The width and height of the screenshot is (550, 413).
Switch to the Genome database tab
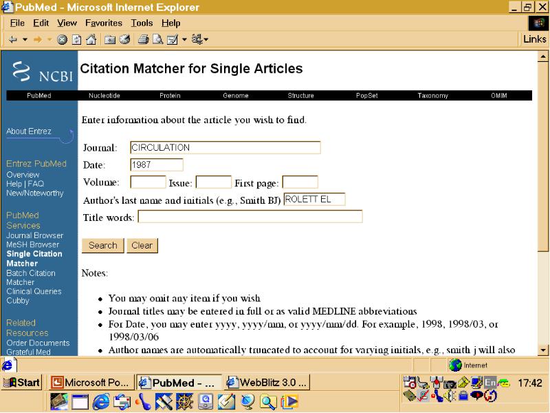point(236,96)
